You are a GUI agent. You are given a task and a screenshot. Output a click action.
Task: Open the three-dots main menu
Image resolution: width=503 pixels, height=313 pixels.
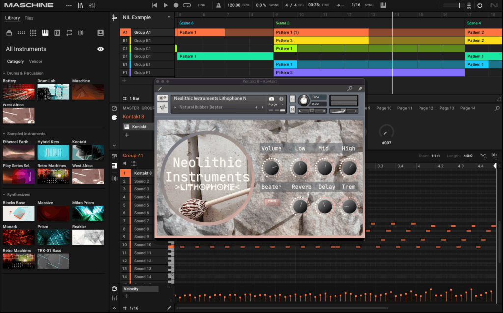coord(69,5)
